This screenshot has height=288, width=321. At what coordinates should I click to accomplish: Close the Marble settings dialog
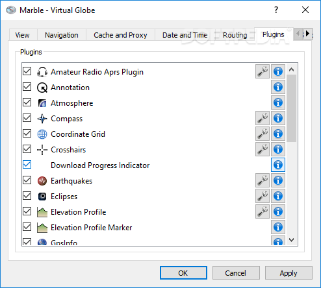click(305, 10)
